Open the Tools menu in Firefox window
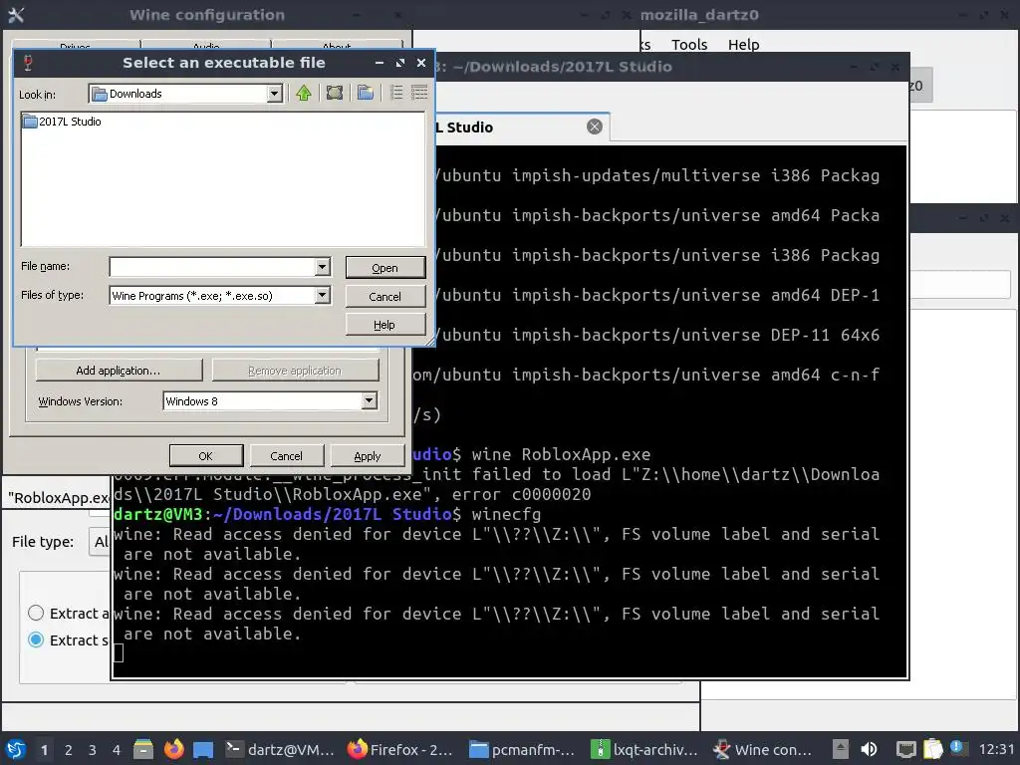 tap(689, 45)
